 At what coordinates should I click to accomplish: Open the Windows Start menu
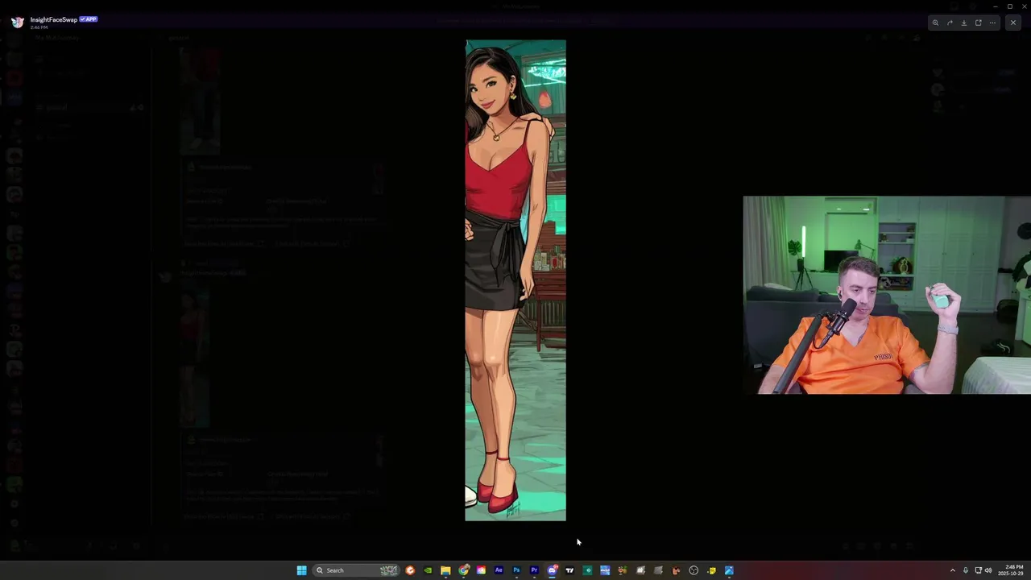coord(301,570)
